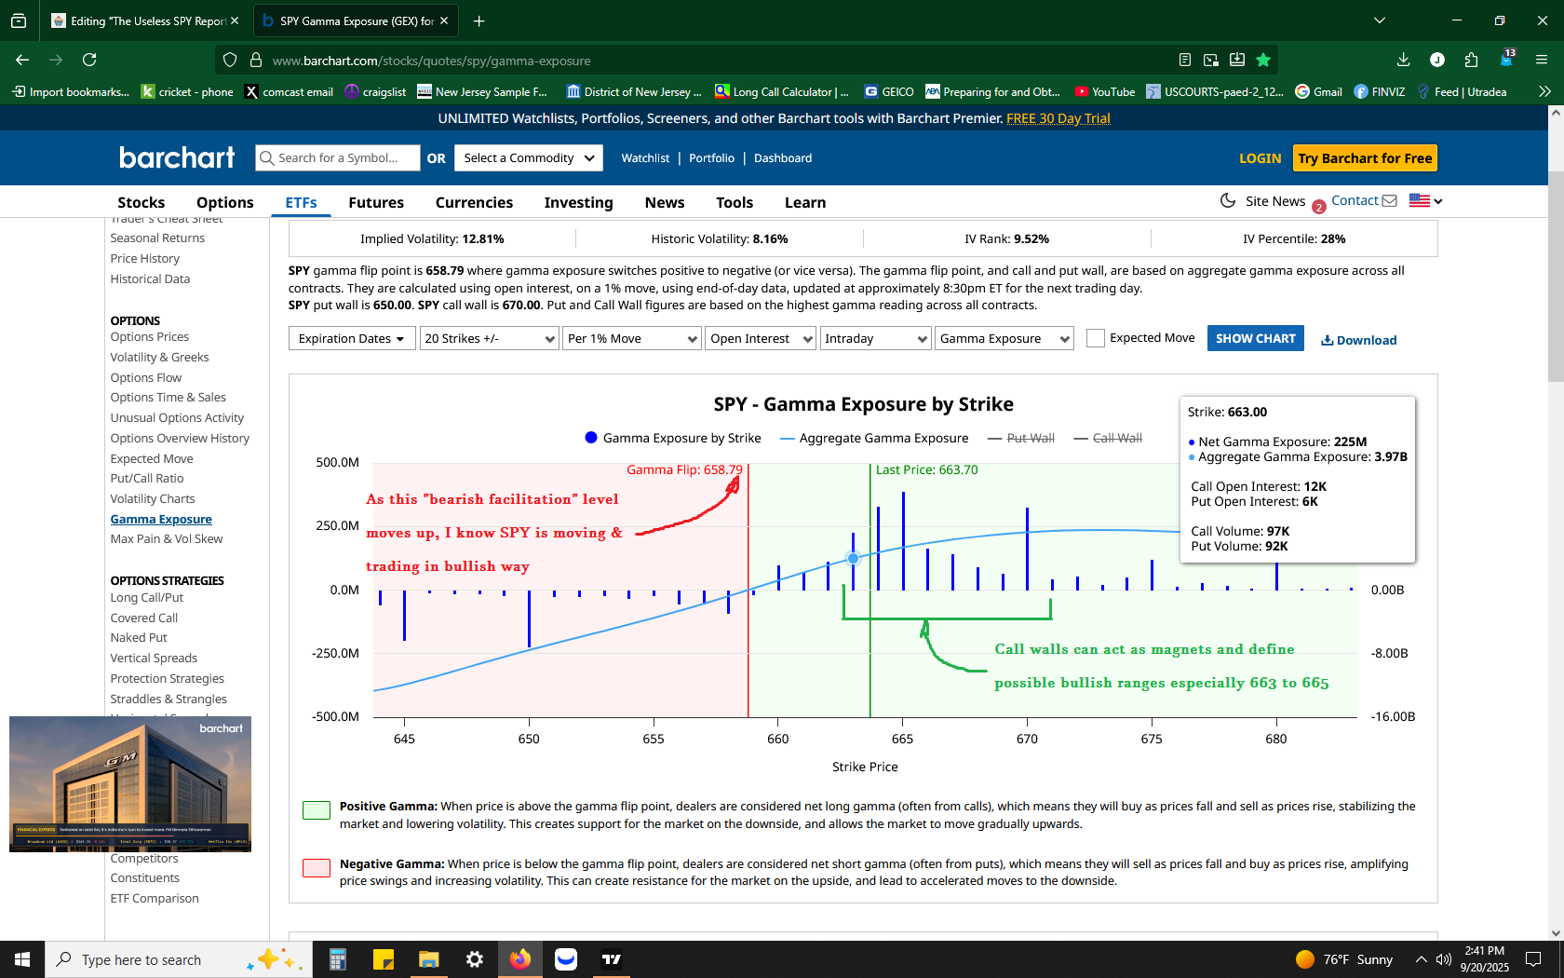Open Windows Start menu
The width and height of the screenshot is (1564, 978).
pyautogui.click(x=22, y=959)
